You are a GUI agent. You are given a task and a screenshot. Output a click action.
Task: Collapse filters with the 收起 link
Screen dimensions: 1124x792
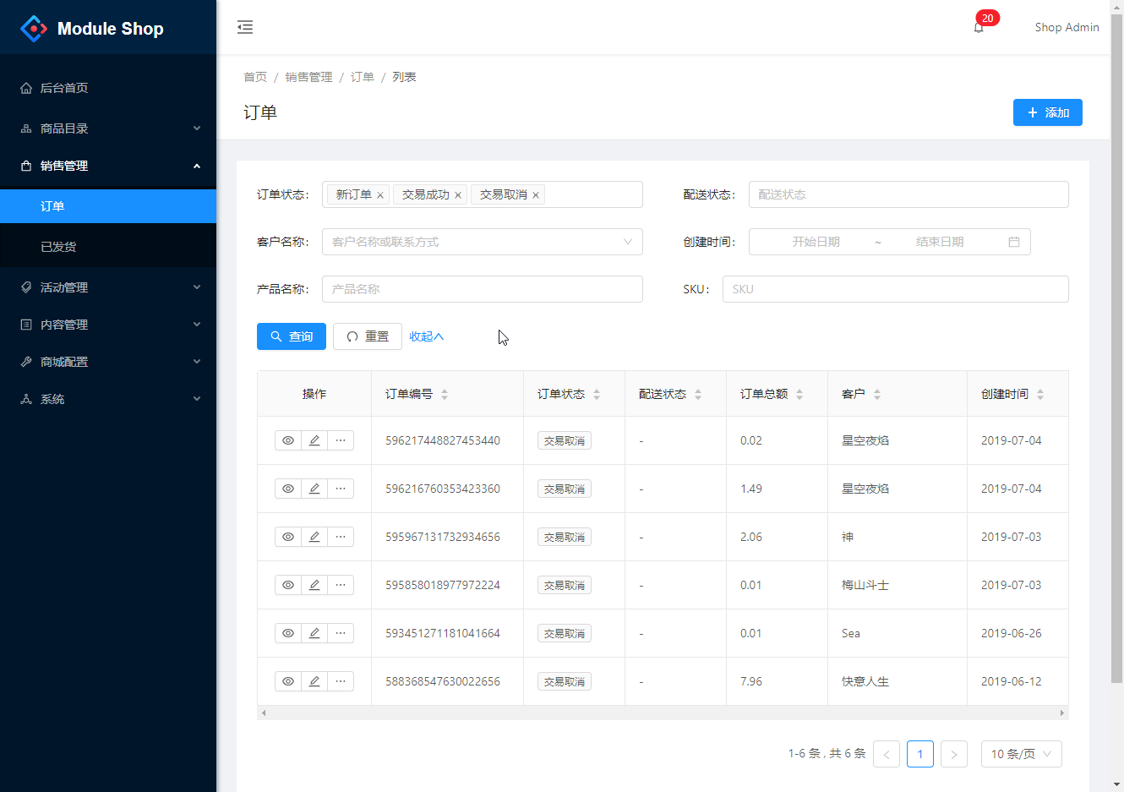426,336
